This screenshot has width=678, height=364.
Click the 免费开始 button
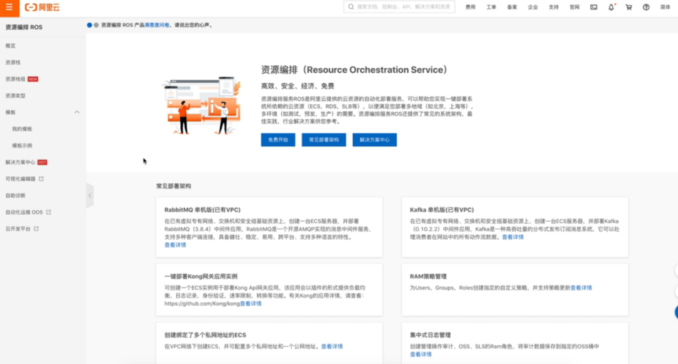pos(278,139)
